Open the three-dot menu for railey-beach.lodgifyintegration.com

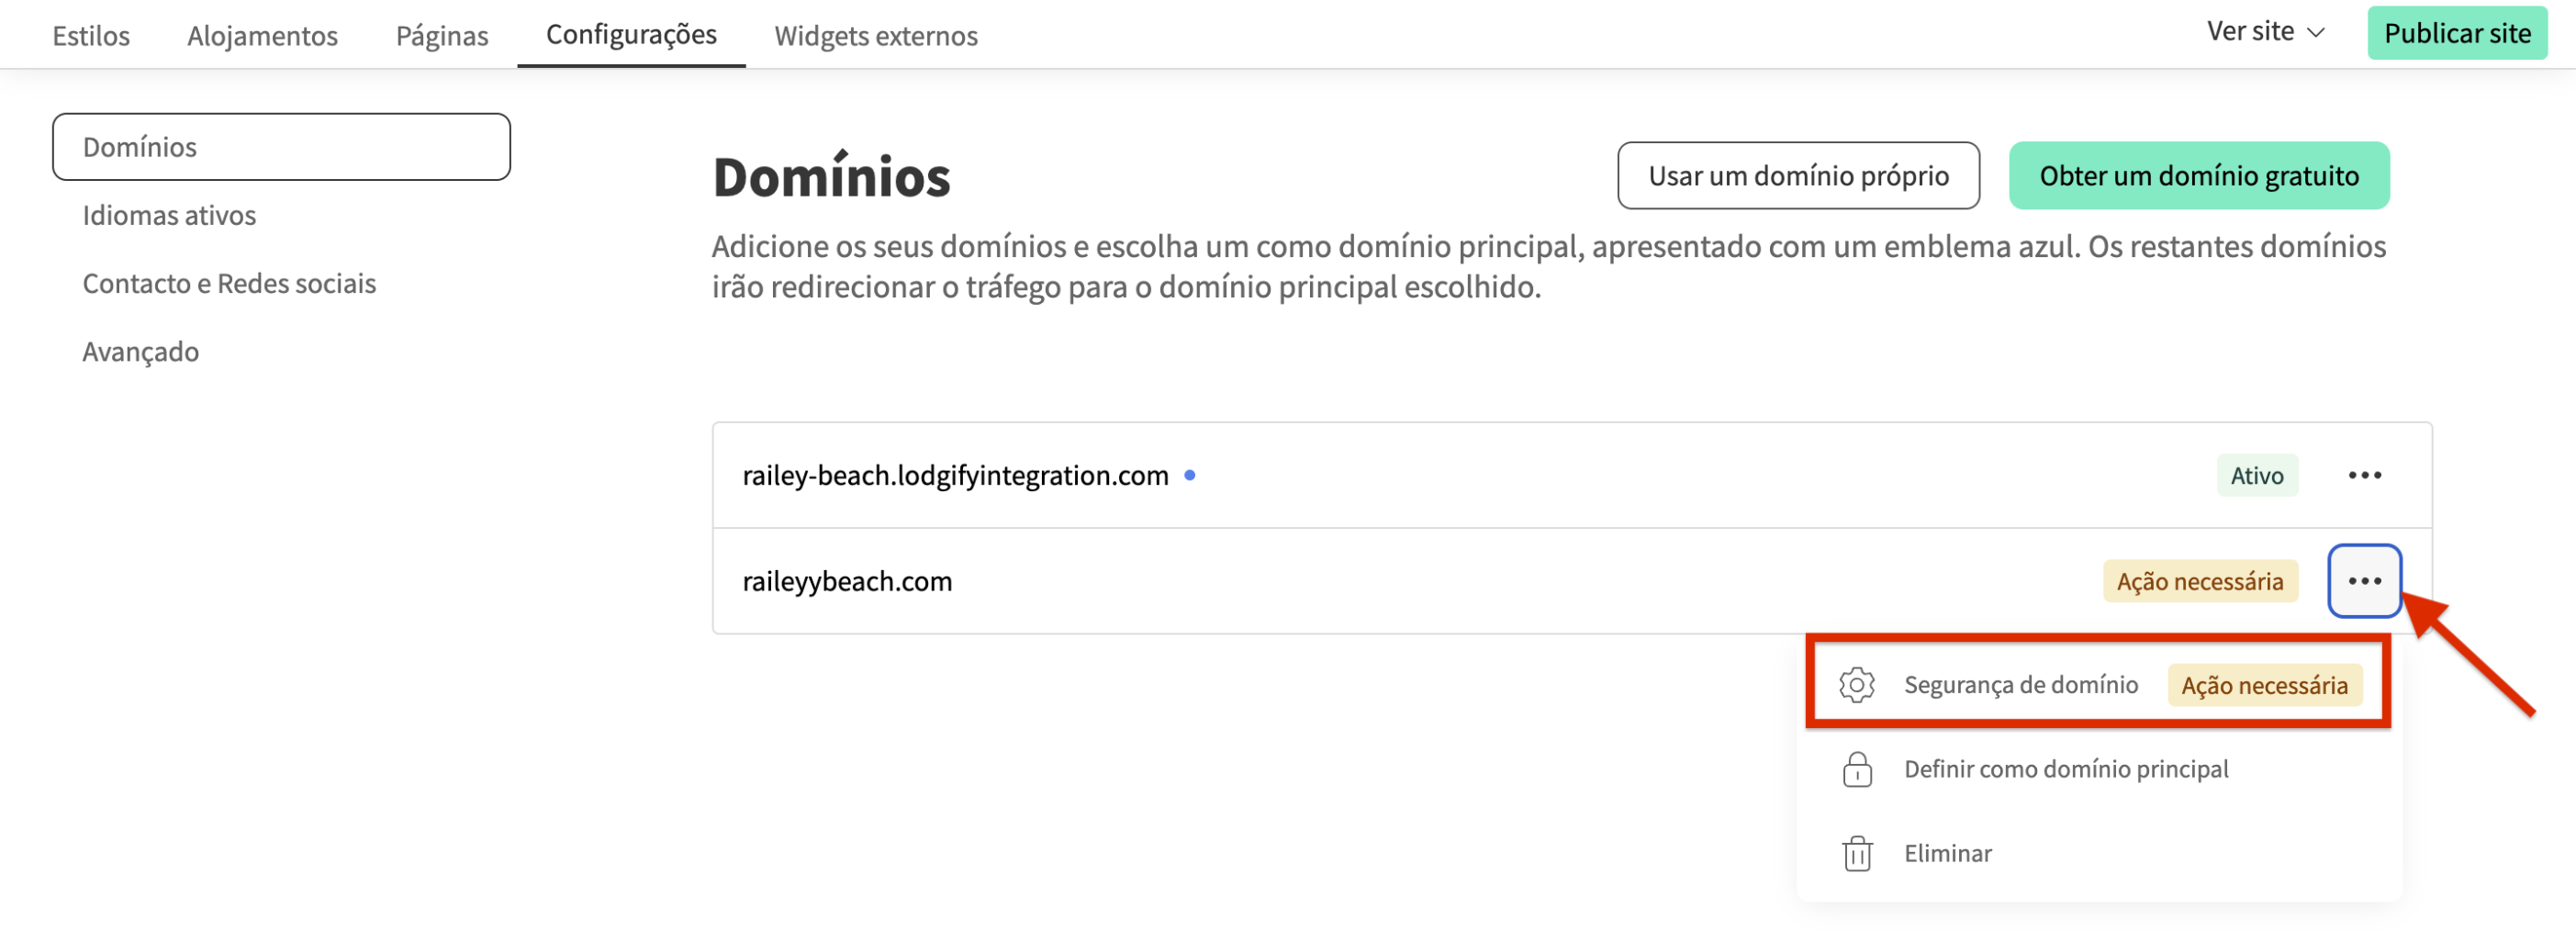point(2364,475)
